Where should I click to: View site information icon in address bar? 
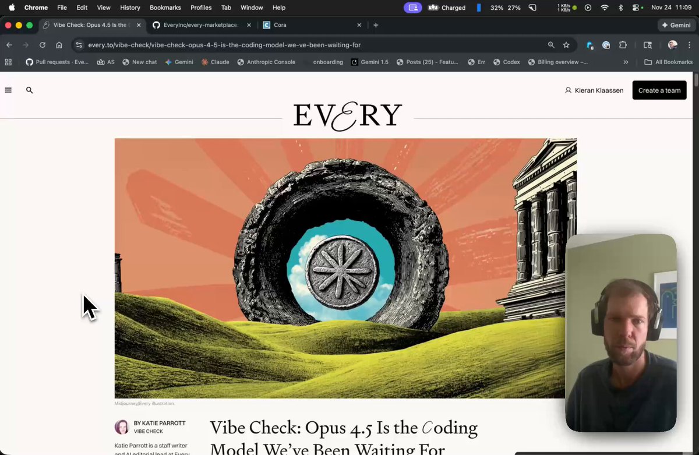(79, 45)
